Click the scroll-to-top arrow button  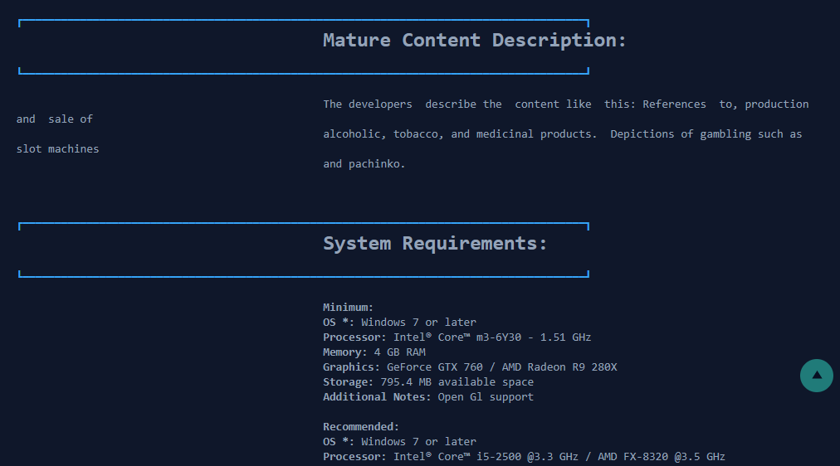pyautogui.click(x=816, y=376)
